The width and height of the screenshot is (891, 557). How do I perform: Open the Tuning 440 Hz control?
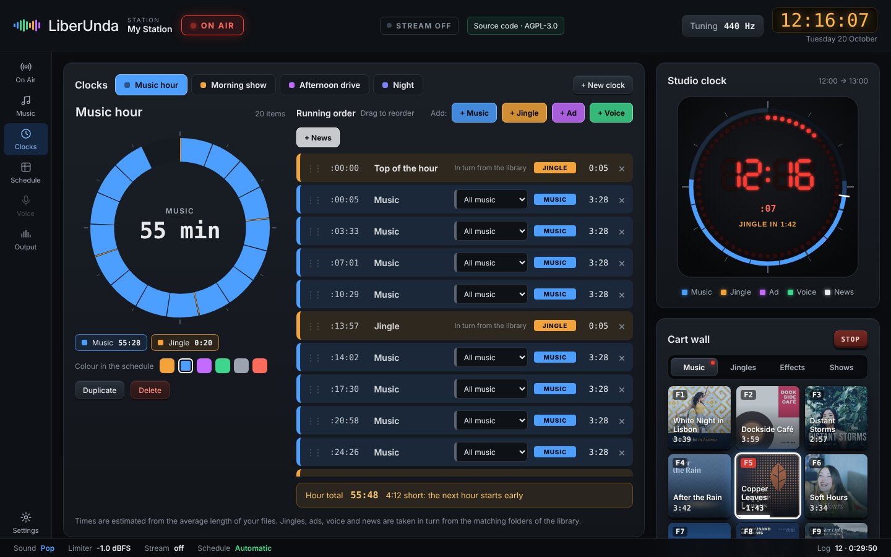[722, 26]
